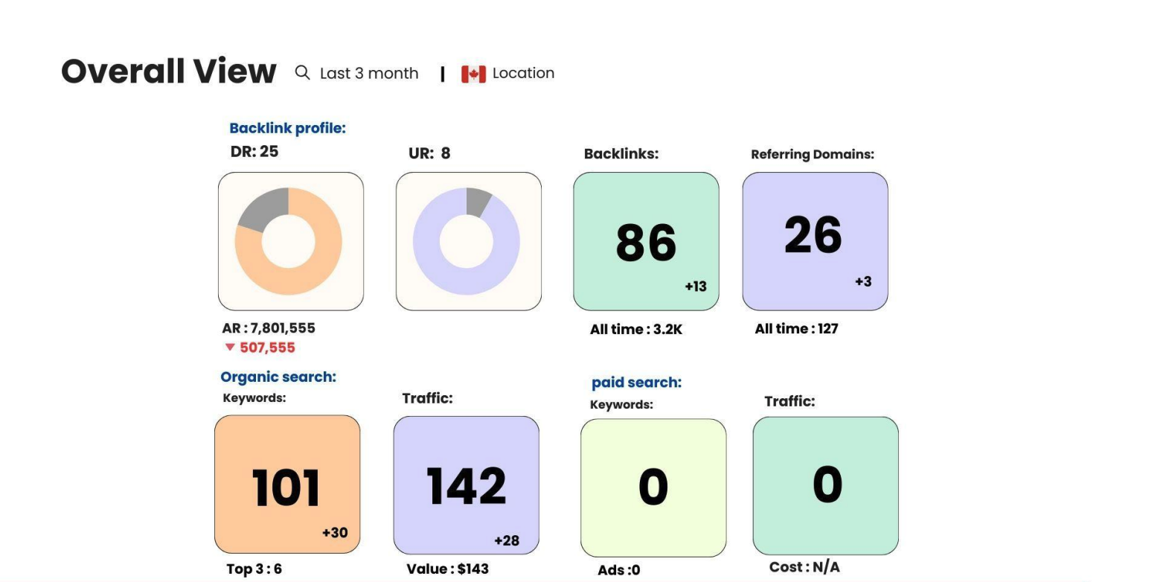Click the red down-triangle beside 507,555
The height and width of the screenshot is (582, 1169).
tap(230, 347)
